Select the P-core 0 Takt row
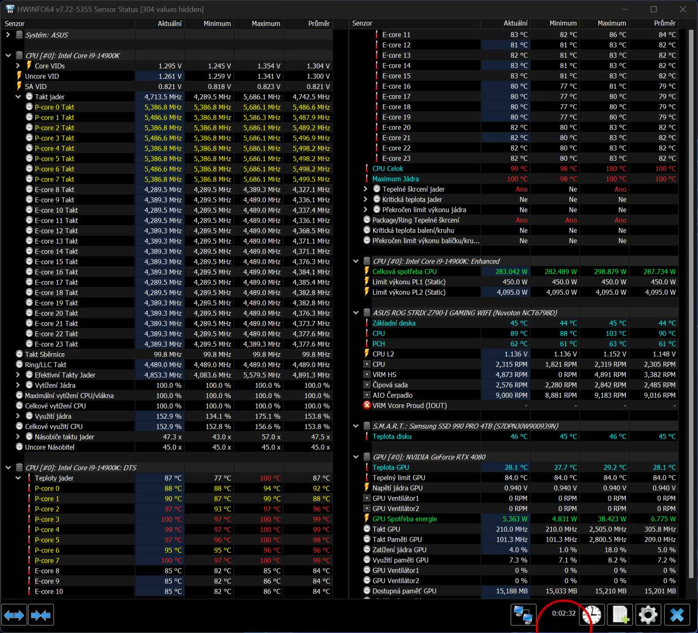Image resolution: width=698 pixels, height=633 pixels. (x=167, y=107)
